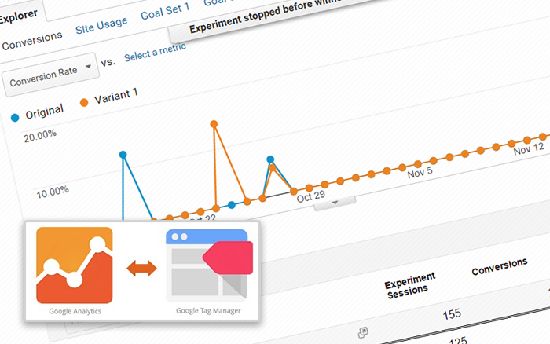Click the orange double-arrow icon between logos
This screenshot has height=344, width=550.
point(141,268)
